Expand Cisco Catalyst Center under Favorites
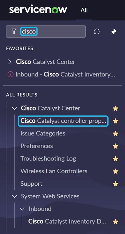125x234 pixels. pyautogui.click(x=9, y=62)
